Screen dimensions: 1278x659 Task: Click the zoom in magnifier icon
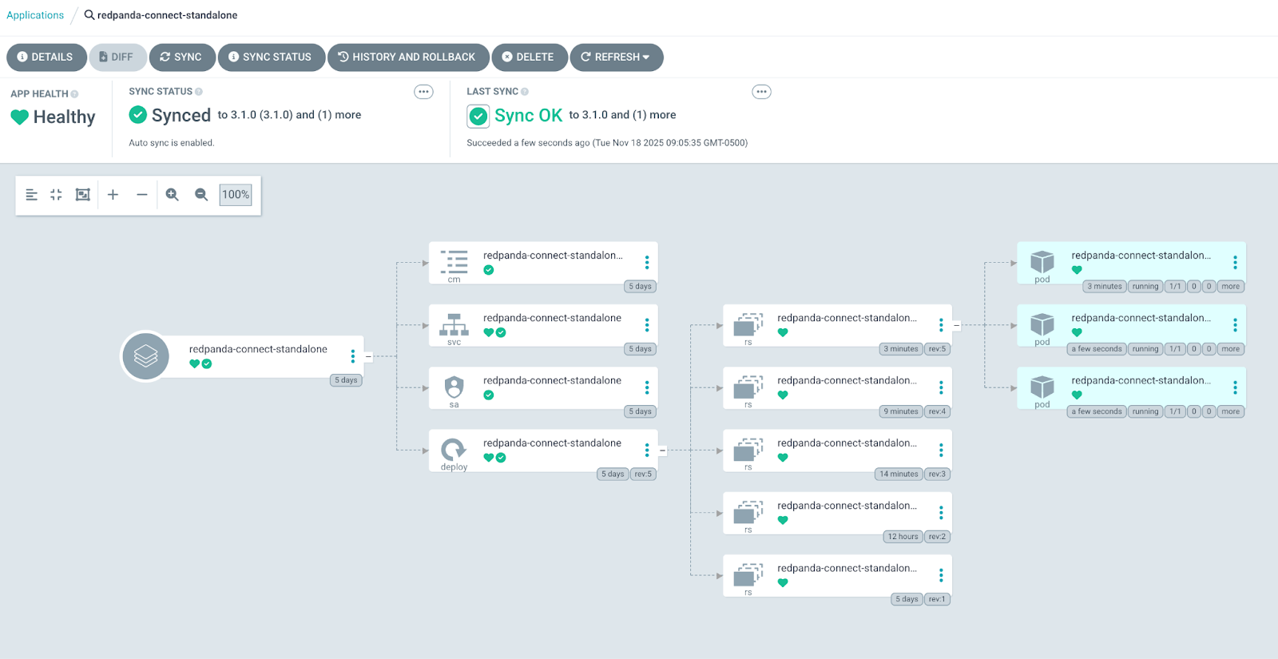172,195
